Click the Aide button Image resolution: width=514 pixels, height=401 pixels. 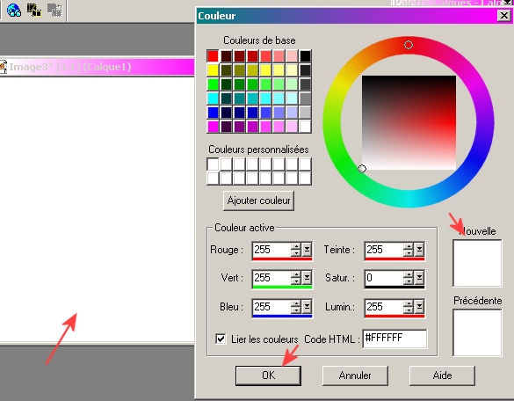click(x=442, y=375)
